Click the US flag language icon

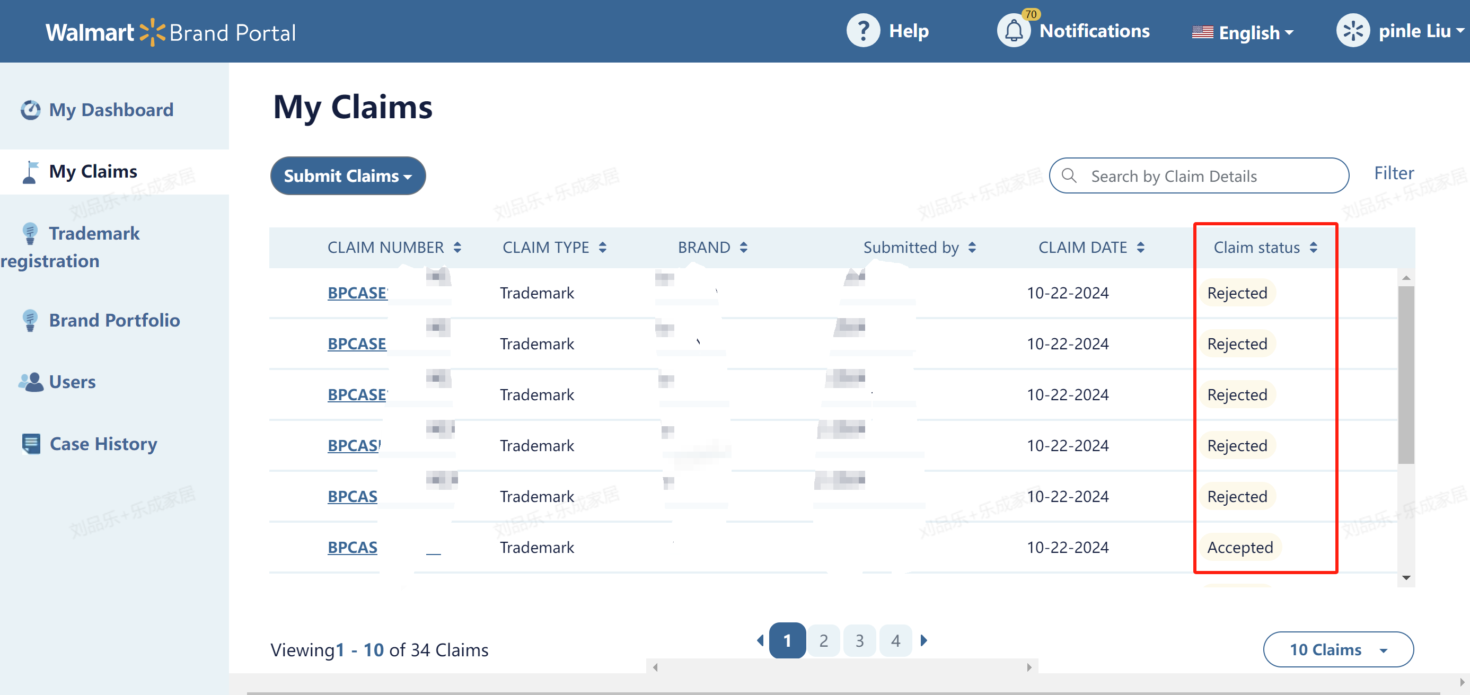point(1202,32)
